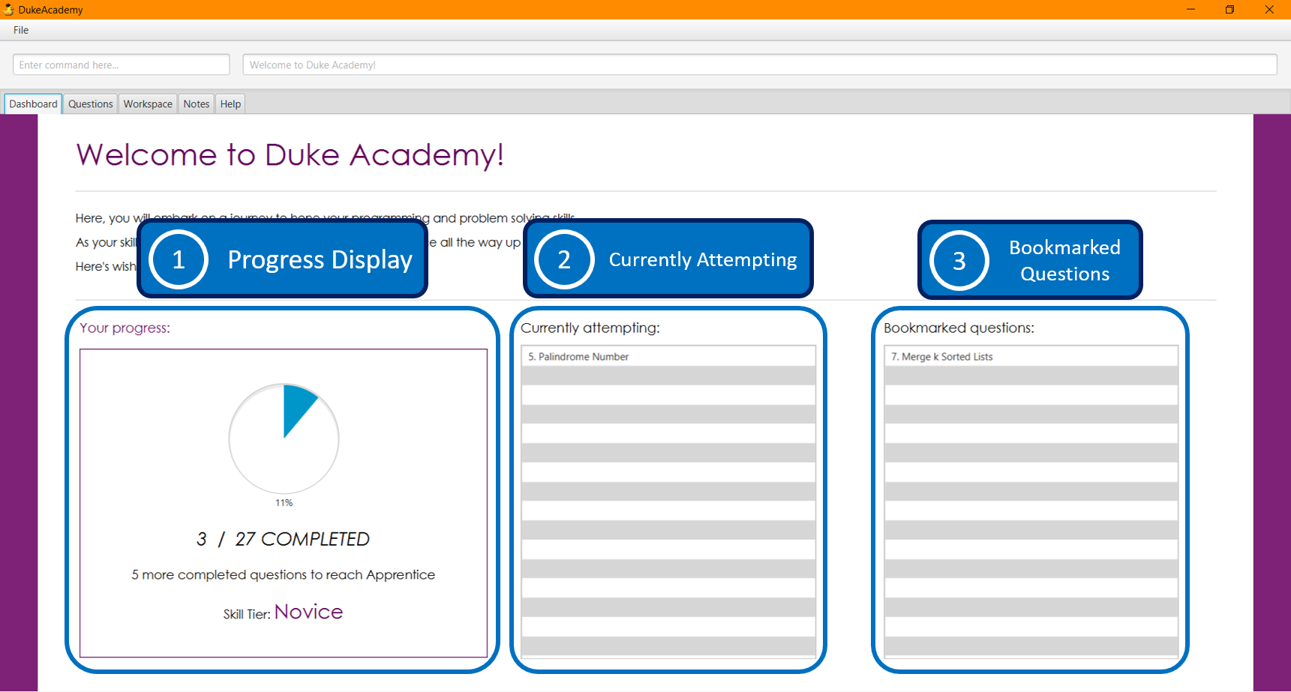Open the File menu
Viewport: 1291px width, 692px height.
[x=21, y=30]
